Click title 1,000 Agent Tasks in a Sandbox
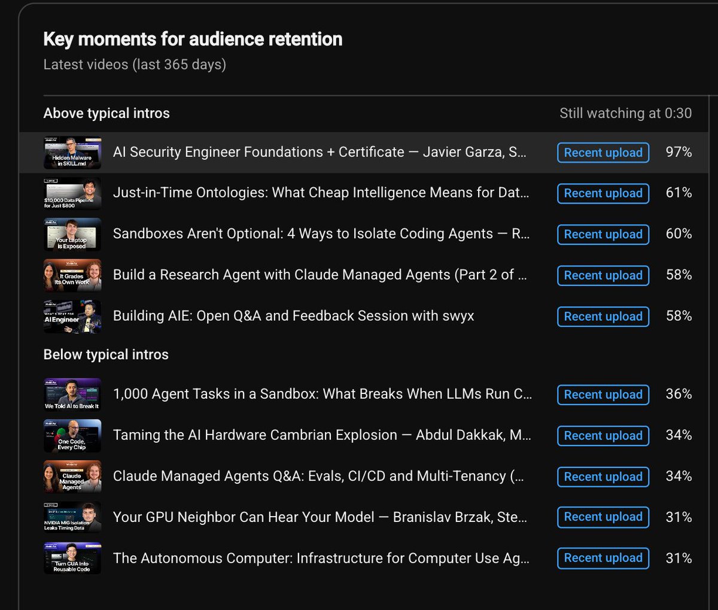Image resolution: width=718 pixels, height=610 pixels. pos(323,394)
